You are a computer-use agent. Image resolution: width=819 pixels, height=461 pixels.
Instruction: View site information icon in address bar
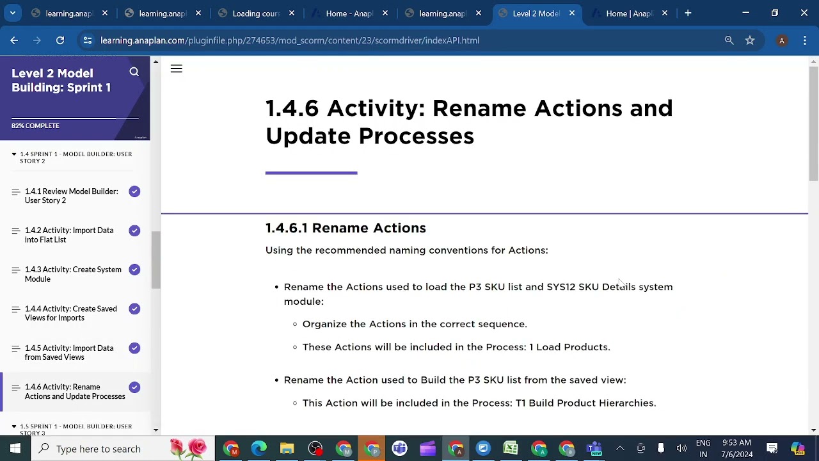pos(88,40)
